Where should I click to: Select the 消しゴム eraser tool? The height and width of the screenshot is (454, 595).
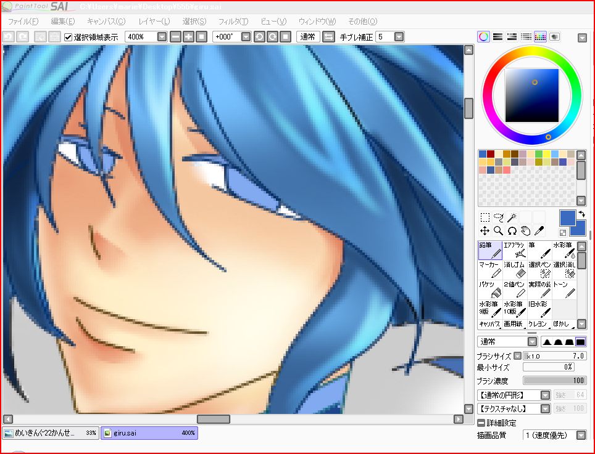tap(515, 270)
